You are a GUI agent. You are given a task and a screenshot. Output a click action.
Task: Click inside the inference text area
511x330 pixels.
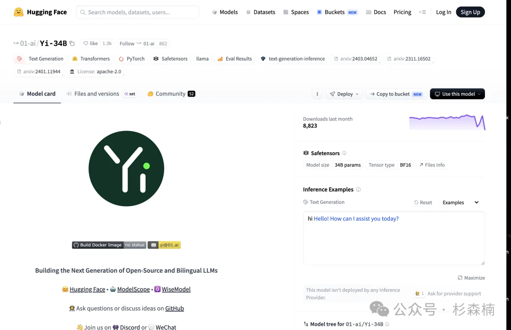(394, 238)
